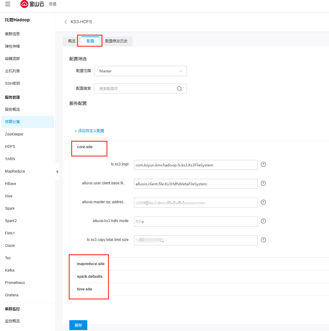The image size is (329, 331).
Task: Go back using KS3-HDFS back arrow
Action: coord(66,22)
